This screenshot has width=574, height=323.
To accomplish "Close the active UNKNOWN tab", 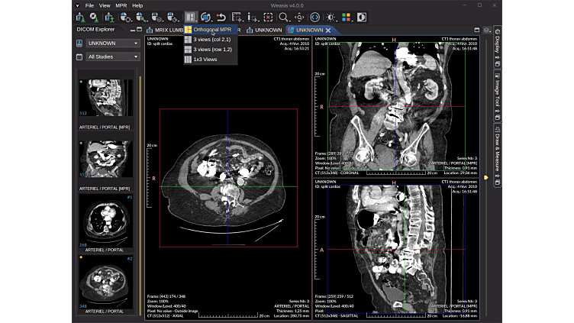I will (x=328, y=30).
